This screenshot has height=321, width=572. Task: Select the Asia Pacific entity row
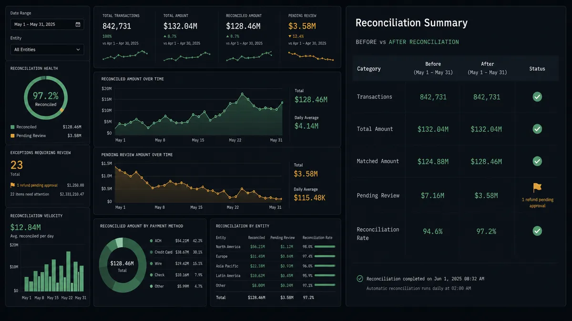pyautogui.click(x=276, y=266)
